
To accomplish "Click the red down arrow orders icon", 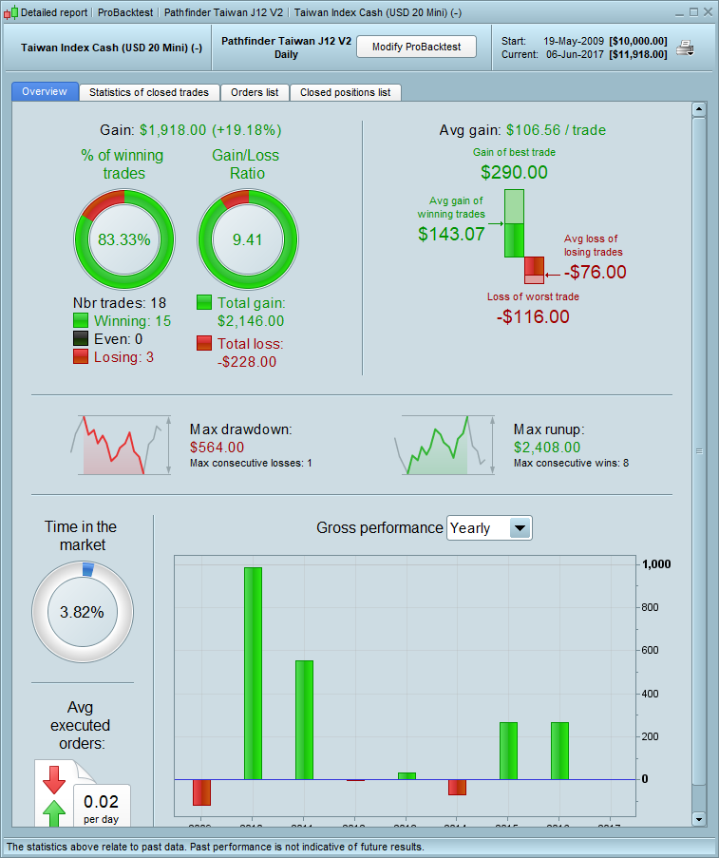I will tap(53, 779).
